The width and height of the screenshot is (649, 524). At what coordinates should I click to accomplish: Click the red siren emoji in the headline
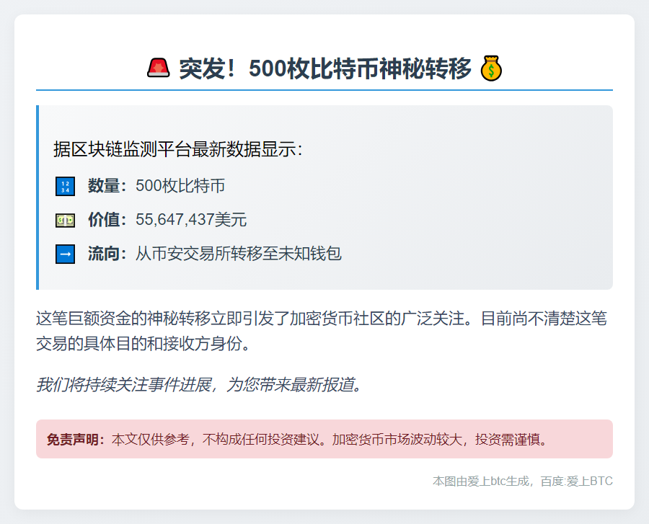tap(158, 68)
